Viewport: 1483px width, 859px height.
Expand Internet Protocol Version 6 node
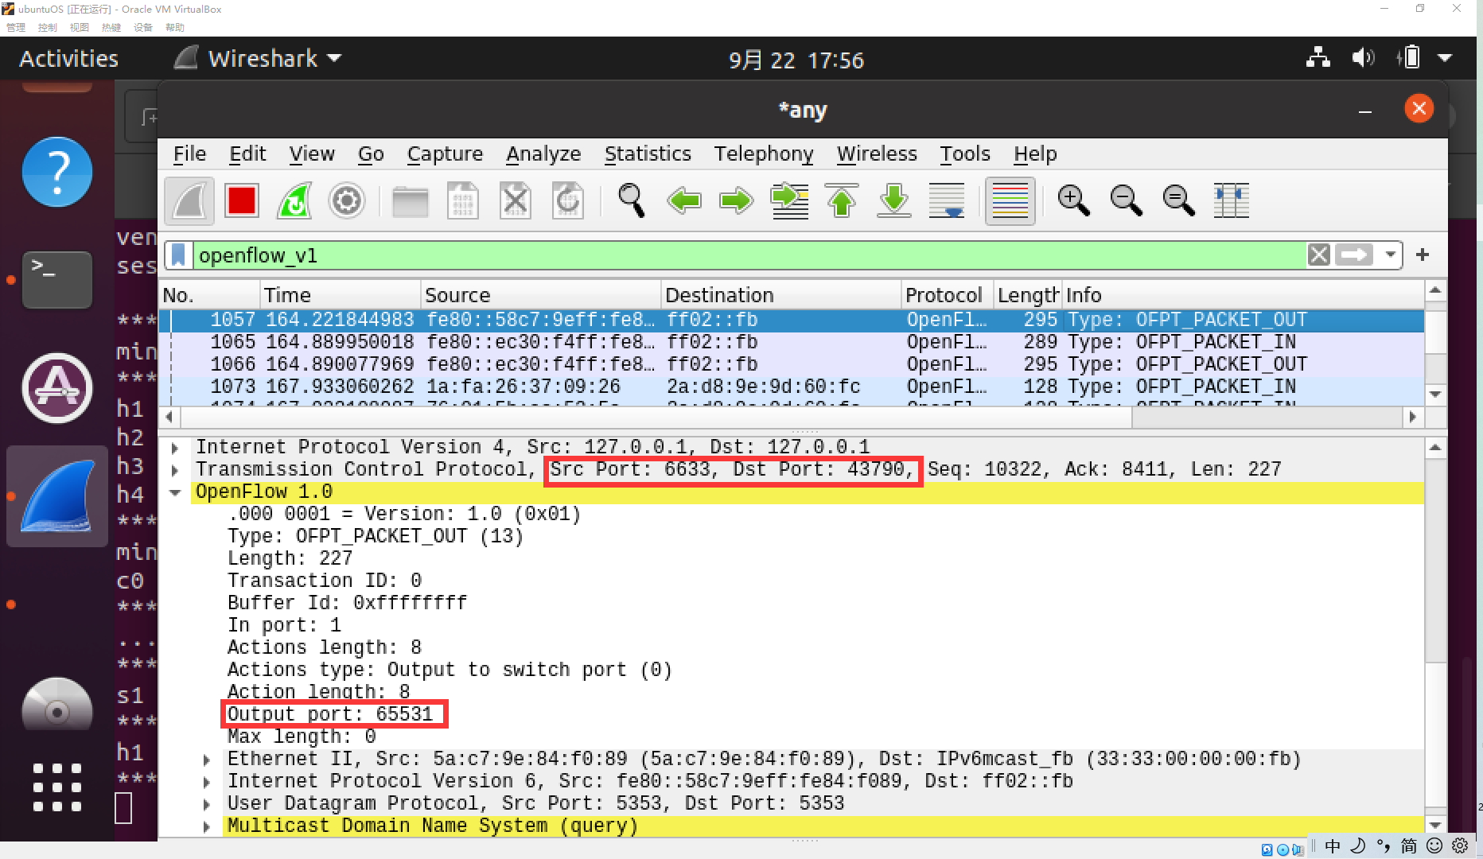[x=207, y=782]
